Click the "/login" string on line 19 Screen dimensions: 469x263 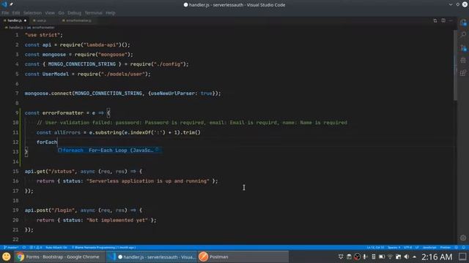[63, 210]
